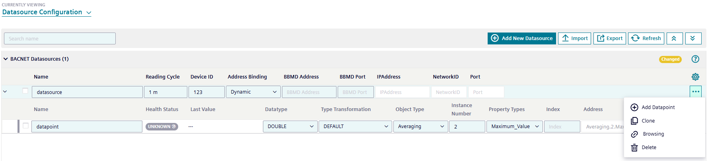The image size is (708, 161).
Task: Click the Averaging.2.Max address field
Action: (603, 126)
